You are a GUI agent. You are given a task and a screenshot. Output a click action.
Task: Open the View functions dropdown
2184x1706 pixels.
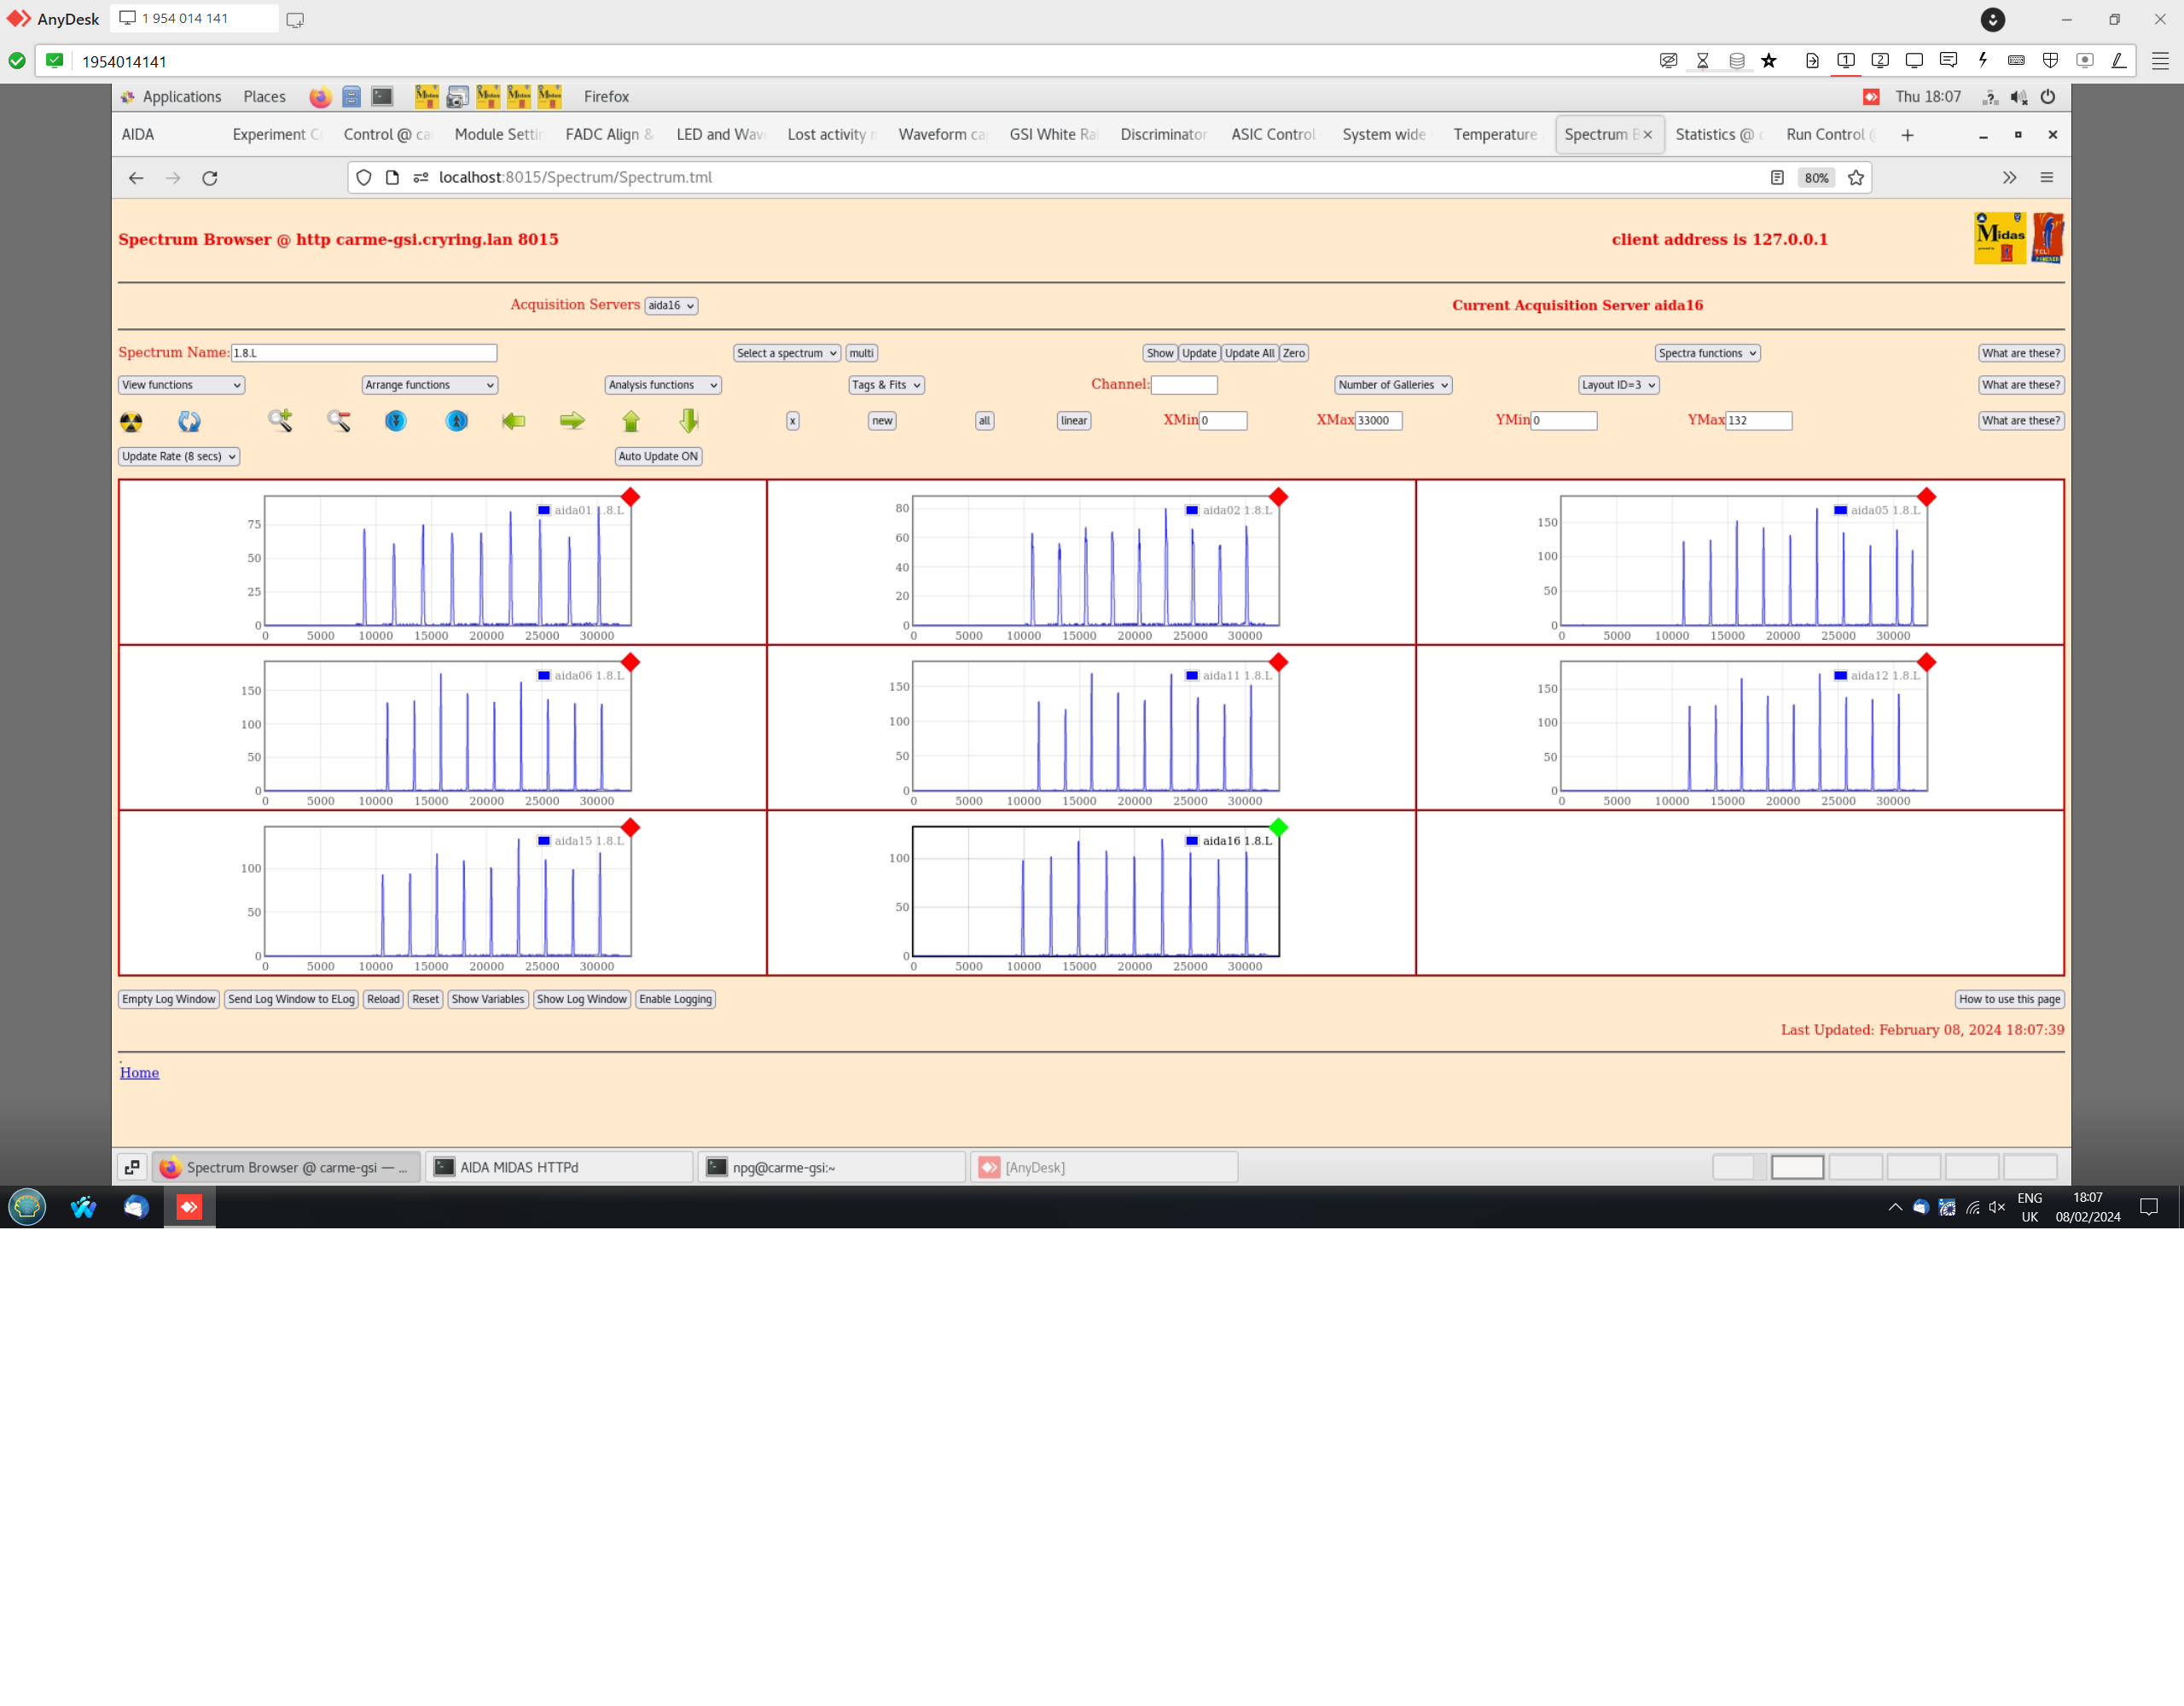tap(181, 385)
